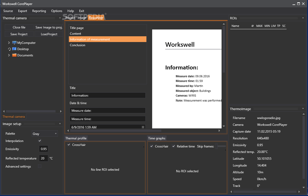Click the Documents folder icon
The height and width of the screenshot is (196, 308).
(x=14, y=55)
